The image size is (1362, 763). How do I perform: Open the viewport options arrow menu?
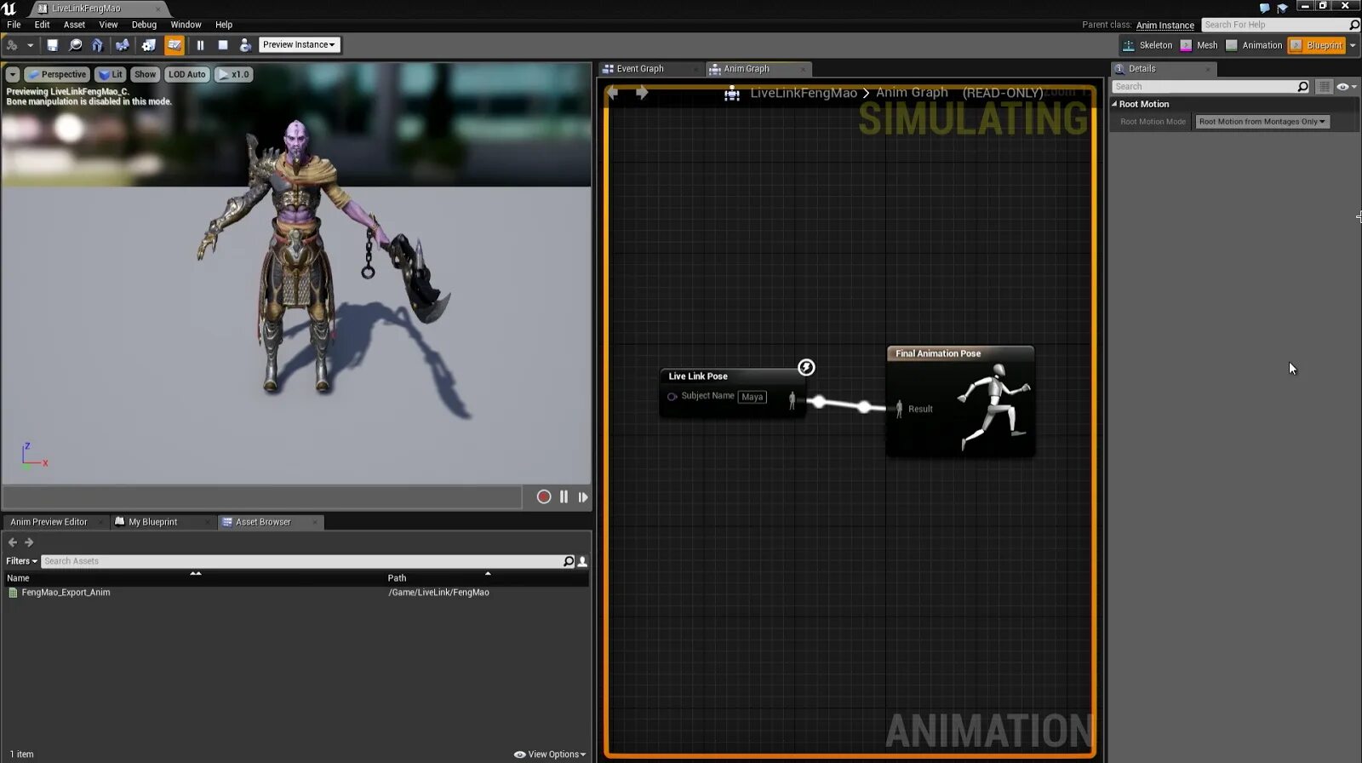[13, 75]
